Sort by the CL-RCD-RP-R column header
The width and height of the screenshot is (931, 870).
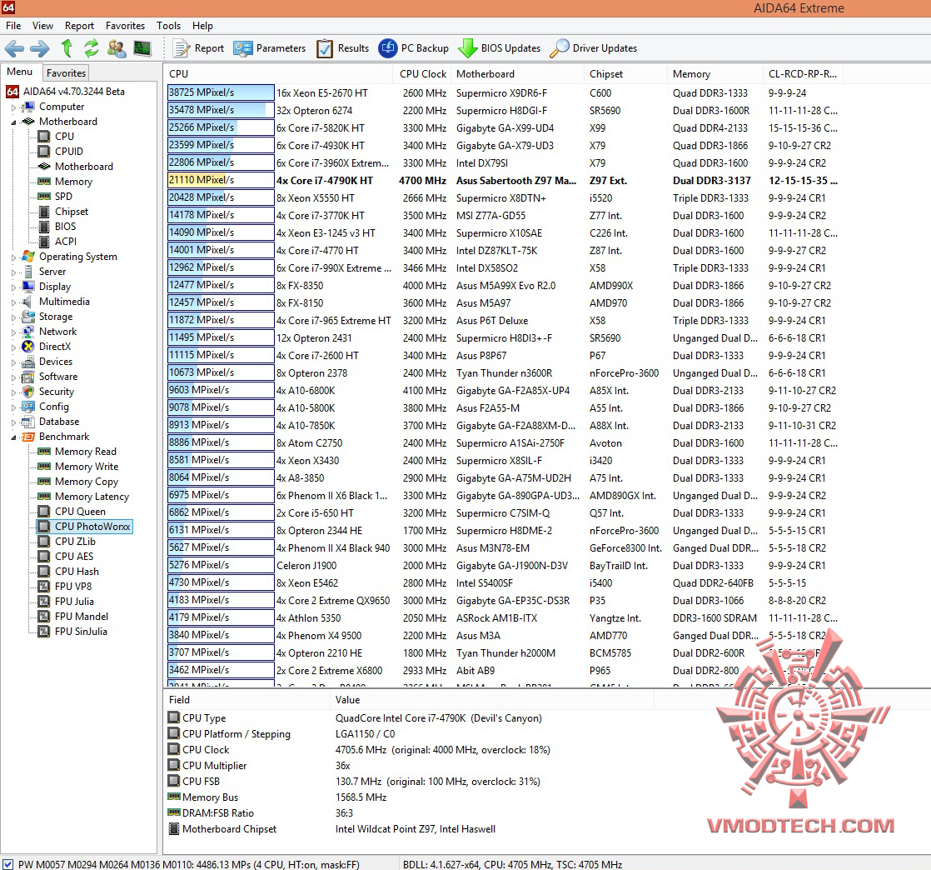(803, 74)
